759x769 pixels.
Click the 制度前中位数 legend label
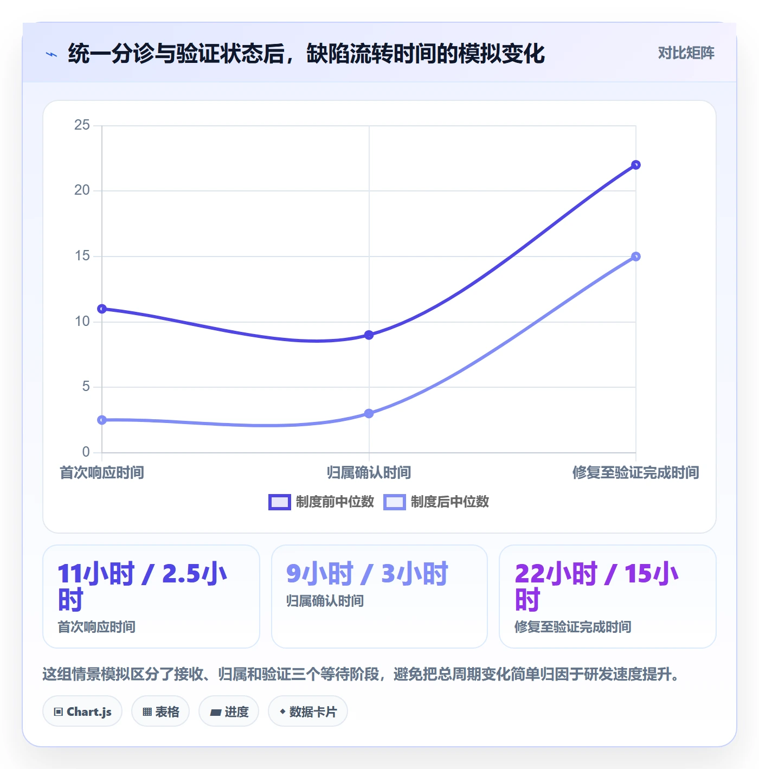tap(335, 502)
